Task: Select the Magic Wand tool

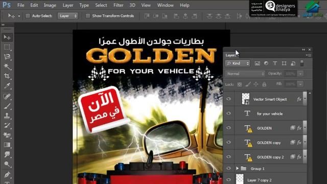Action: 7,66
